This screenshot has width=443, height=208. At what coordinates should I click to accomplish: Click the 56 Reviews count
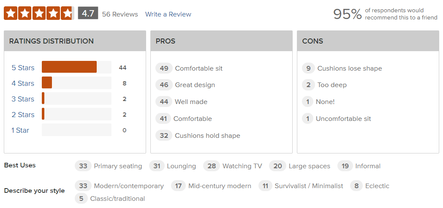(120, 14)
